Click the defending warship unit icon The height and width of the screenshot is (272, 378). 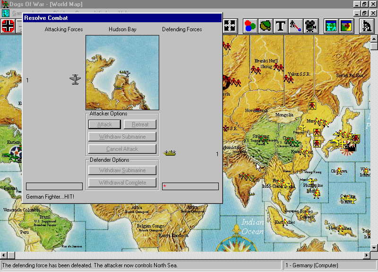pyautogui.click(x=170, y=152)
